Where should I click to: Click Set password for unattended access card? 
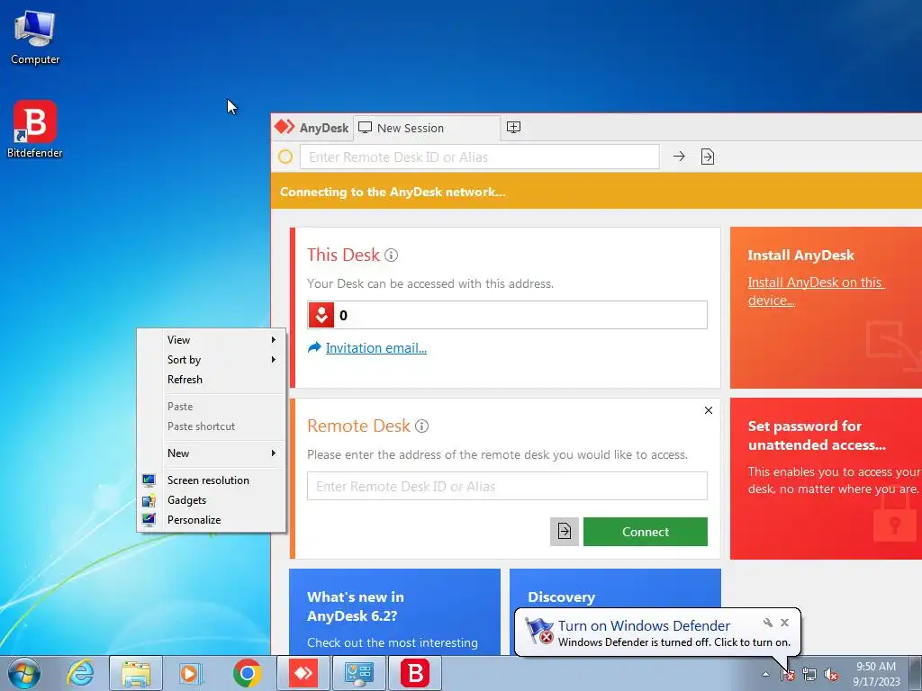click(x=827, y=479)
